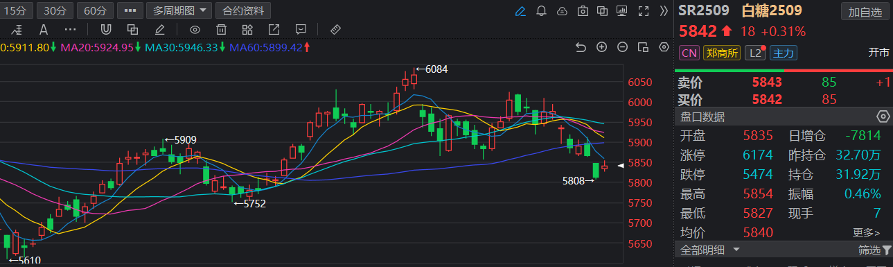The width and height of the screenshot is (893, 267).
Task: Click the 5752 price marker
Action: point(250,203)
